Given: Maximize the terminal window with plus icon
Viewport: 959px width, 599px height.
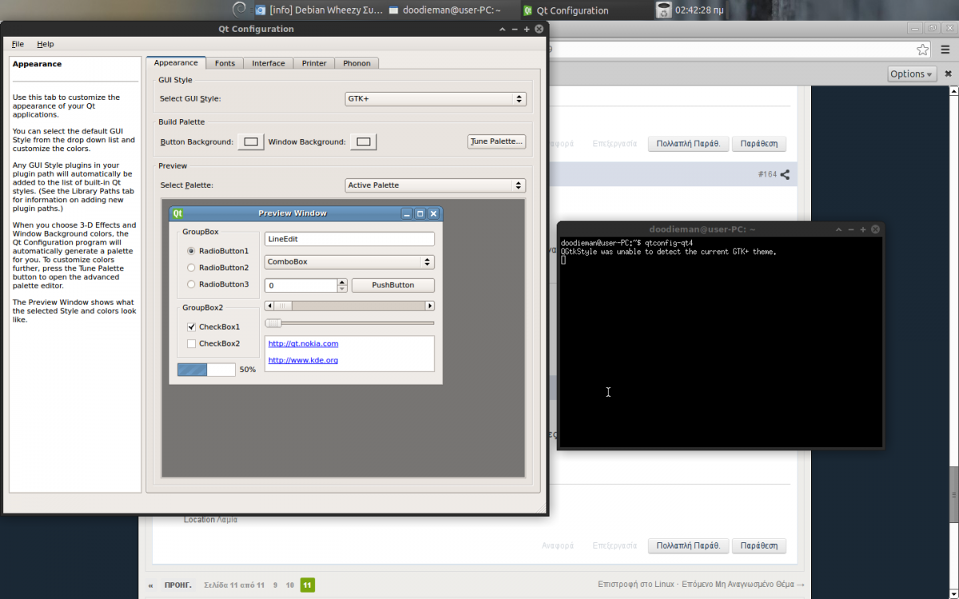Looking at the screenshot, I should (862, 229).
